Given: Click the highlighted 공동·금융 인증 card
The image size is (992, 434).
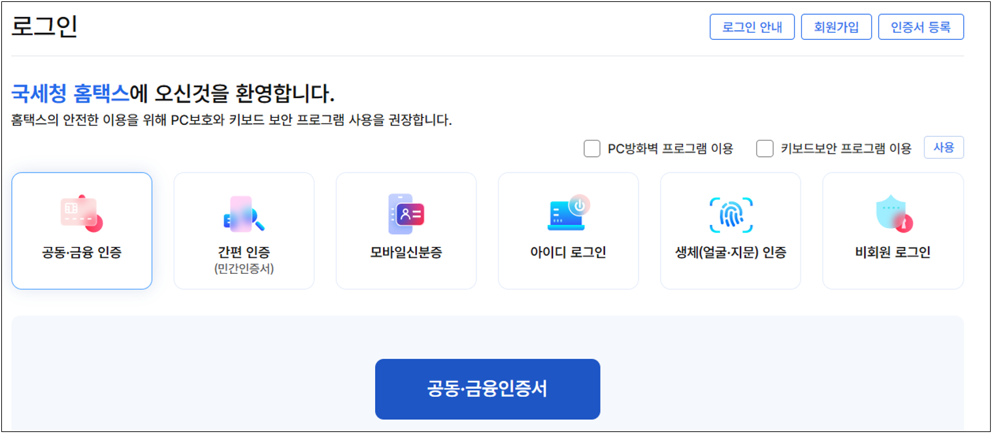Looking at the screenshot, I should point(81,230).
